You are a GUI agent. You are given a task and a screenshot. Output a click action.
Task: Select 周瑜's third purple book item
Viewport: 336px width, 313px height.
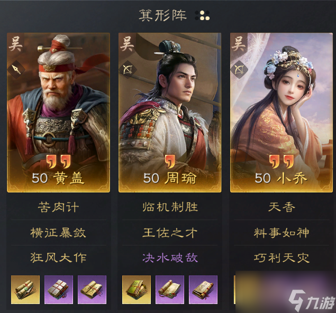(x=203, y=290)
